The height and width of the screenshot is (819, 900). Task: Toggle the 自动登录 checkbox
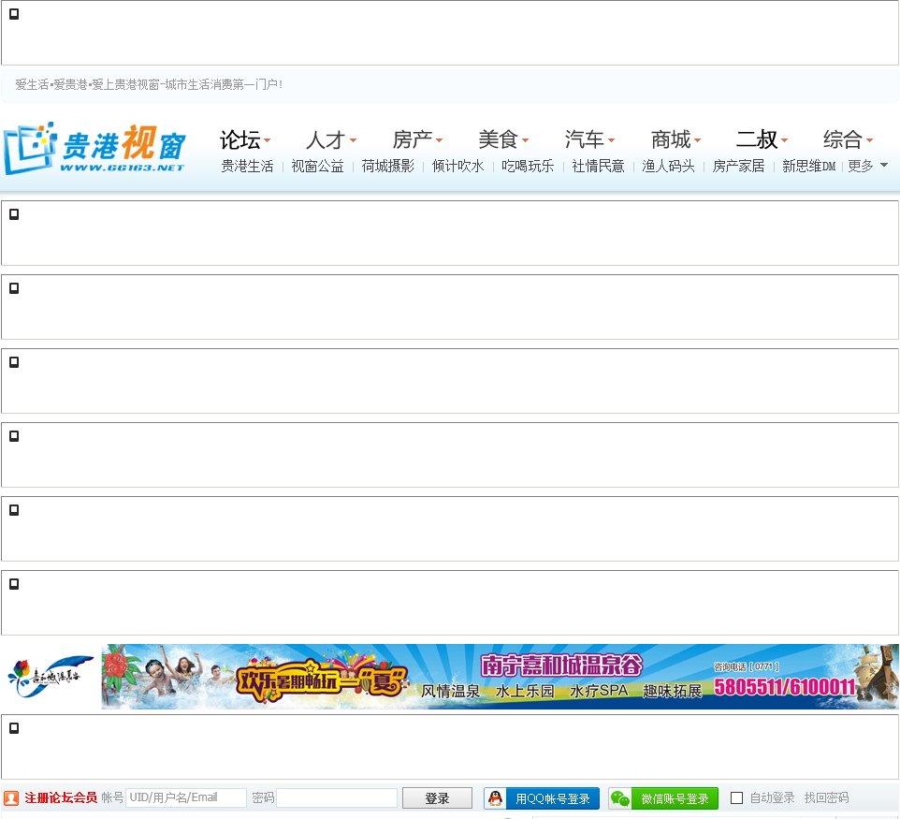point(736,797)
